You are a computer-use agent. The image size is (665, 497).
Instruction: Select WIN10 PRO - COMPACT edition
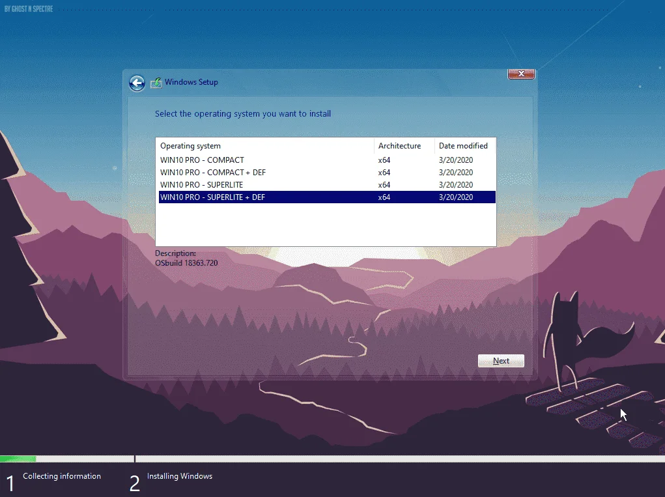(327, 160)
